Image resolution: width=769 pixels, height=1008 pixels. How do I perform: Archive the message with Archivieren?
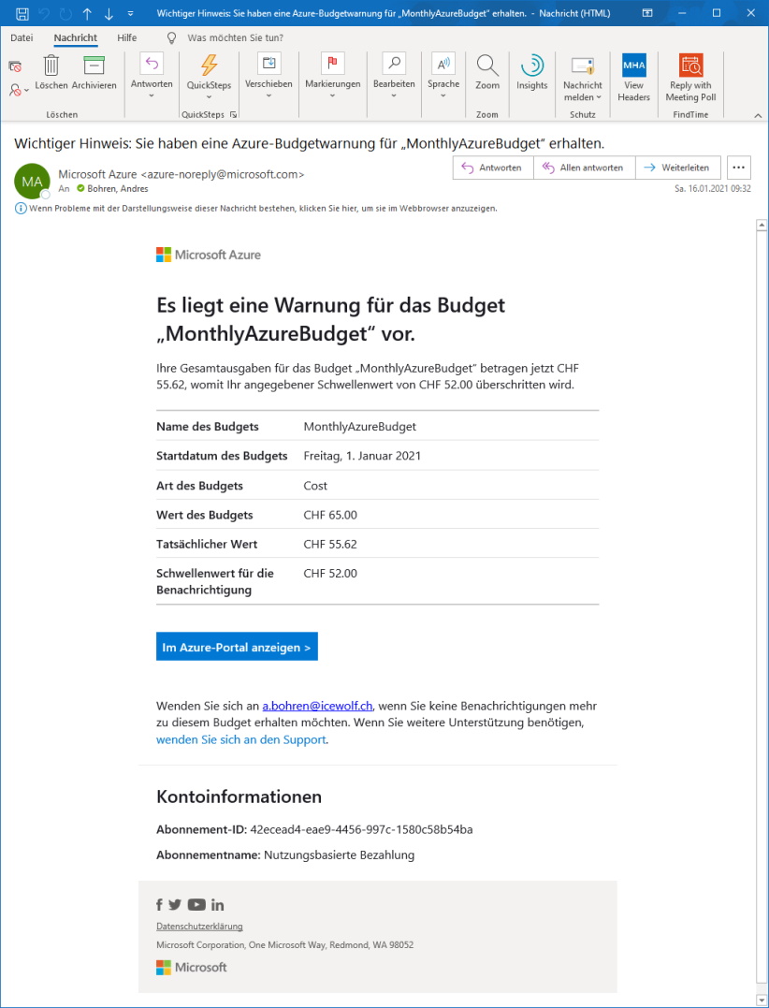[x=94, y=73]
